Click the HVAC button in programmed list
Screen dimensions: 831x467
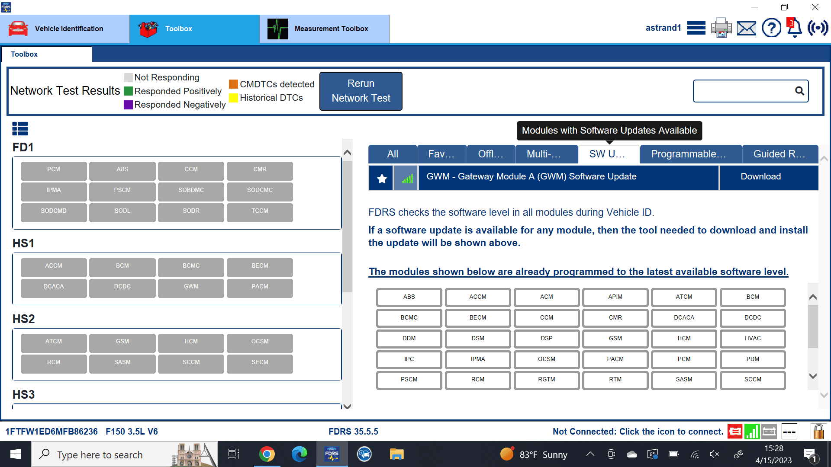click(753, 339)
